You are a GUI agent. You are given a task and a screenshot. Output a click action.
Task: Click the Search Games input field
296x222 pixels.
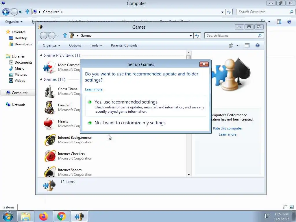pyautogui.click(x=231, y=36)
